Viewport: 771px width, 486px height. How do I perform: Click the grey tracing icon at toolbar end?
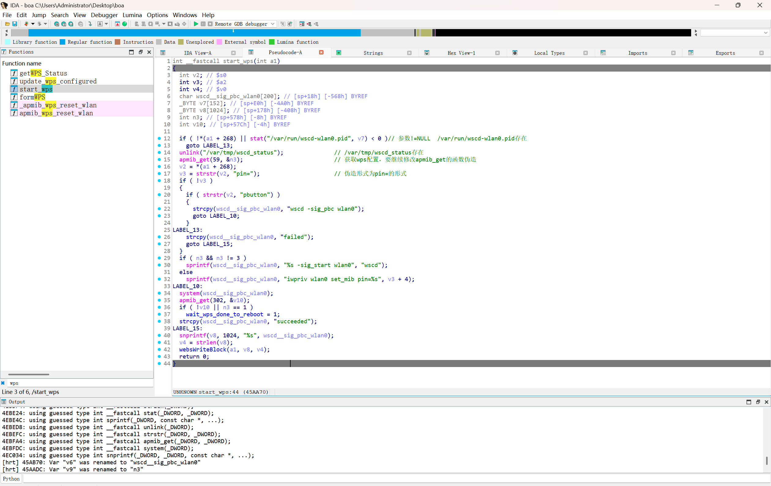(x=316, y=24)
